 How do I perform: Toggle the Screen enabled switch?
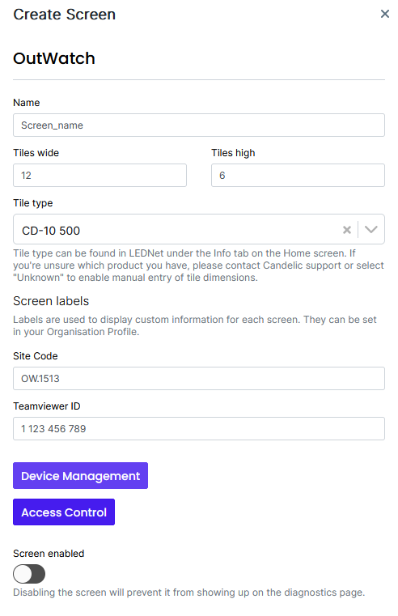tap(29, 574)
